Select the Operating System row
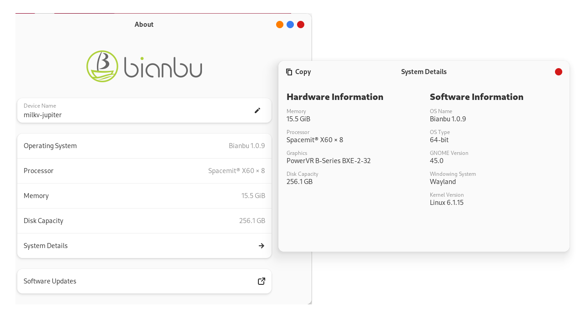This screenshot has width=585, height=318. [x=144, y=146]
